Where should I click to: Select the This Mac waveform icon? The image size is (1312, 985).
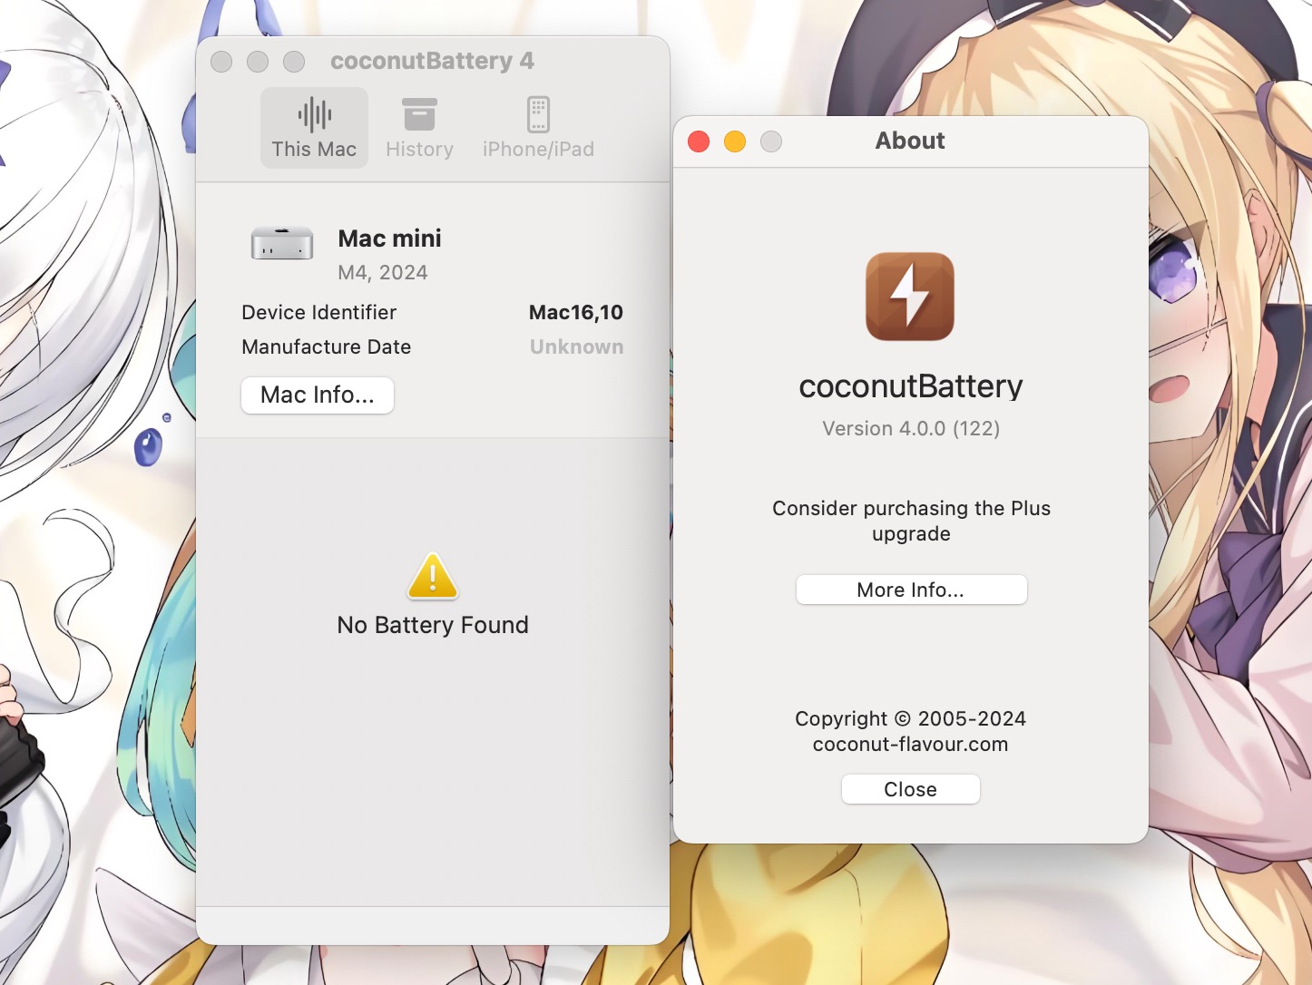click(314, 115)
